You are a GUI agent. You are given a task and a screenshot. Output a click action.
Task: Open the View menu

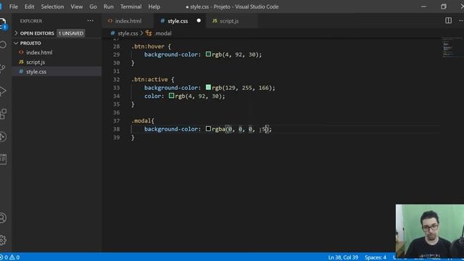pos(77,7)
